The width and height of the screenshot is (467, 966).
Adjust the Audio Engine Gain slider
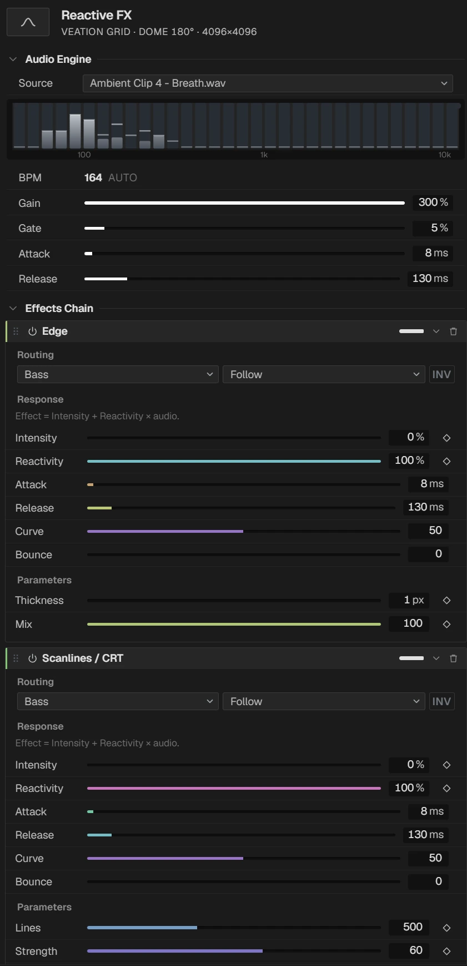[244, 203]
